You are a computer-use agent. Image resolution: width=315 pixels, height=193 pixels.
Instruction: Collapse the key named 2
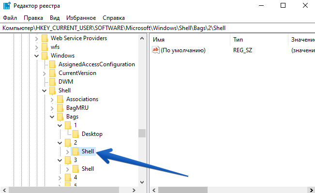[60, 143]
